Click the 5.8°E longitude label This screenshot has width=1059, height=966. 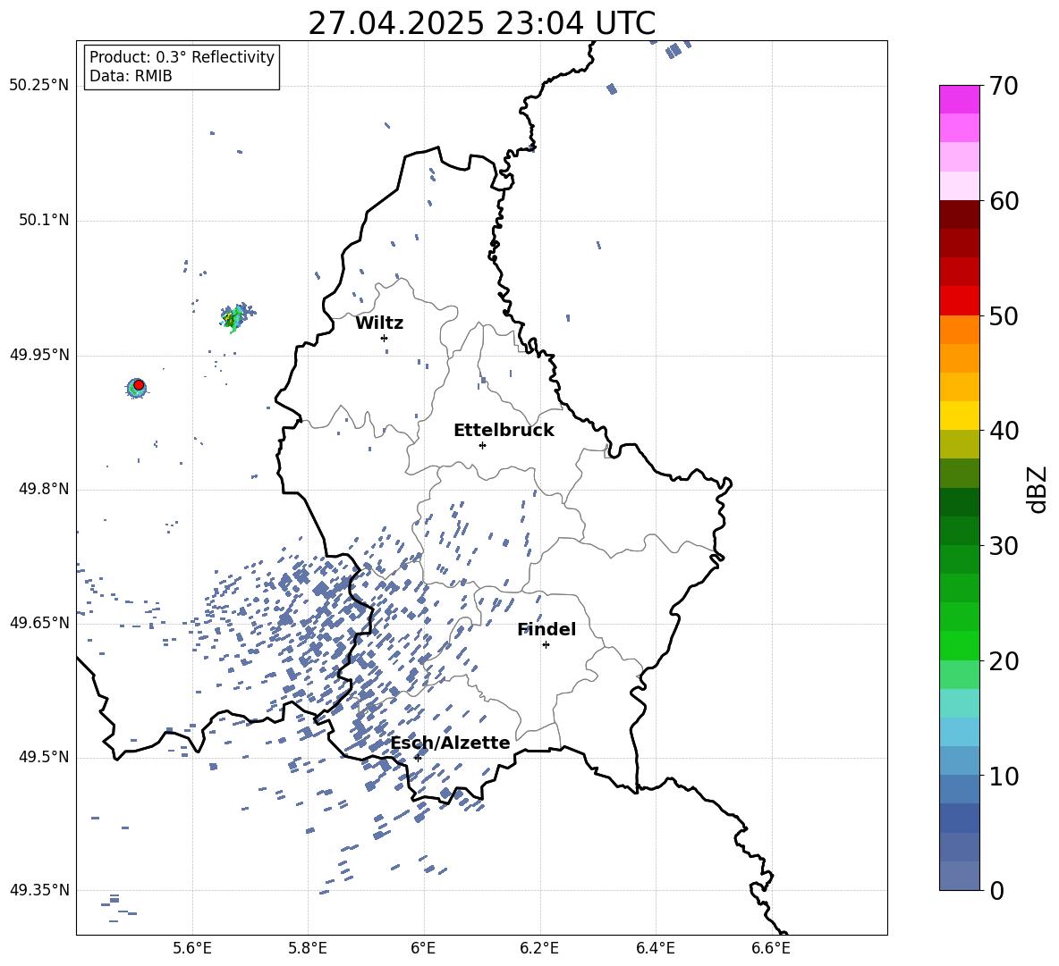[x=308, y=948]
